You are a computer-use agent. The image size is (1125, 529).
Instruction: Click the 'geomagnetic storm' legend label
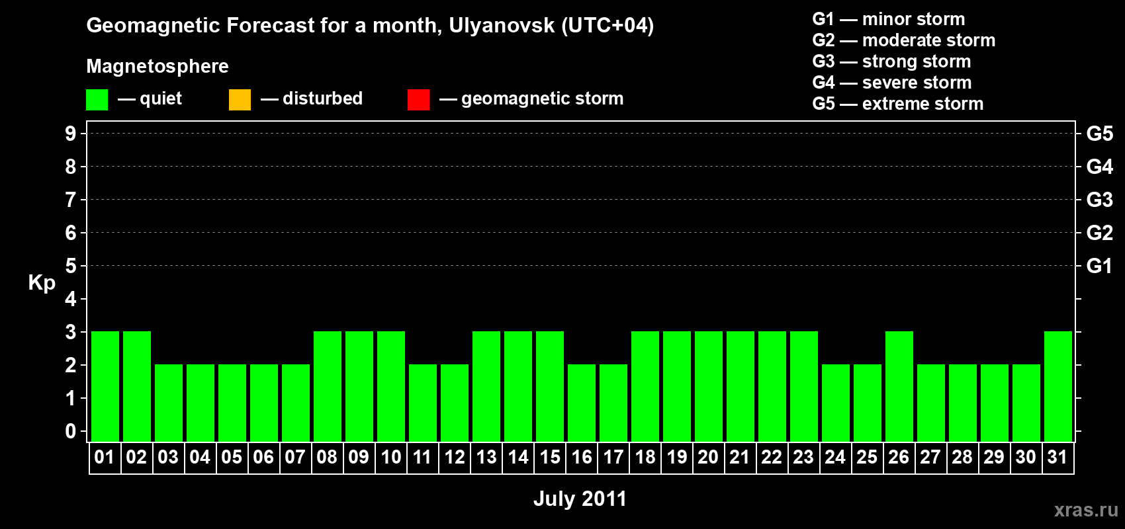click(x=543, y=99)
